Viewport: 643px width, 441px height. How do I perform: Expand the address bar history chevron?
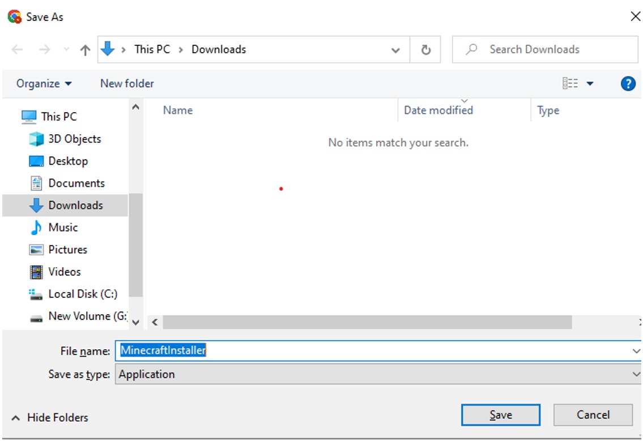tap(395, 49)
